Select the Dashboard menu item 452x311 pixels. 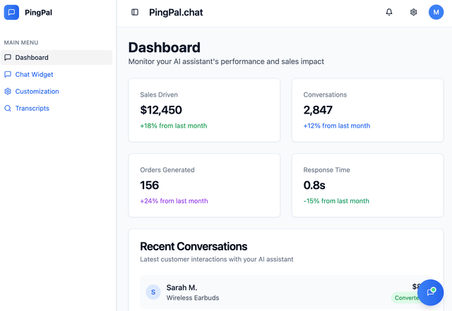pos(56,57)
